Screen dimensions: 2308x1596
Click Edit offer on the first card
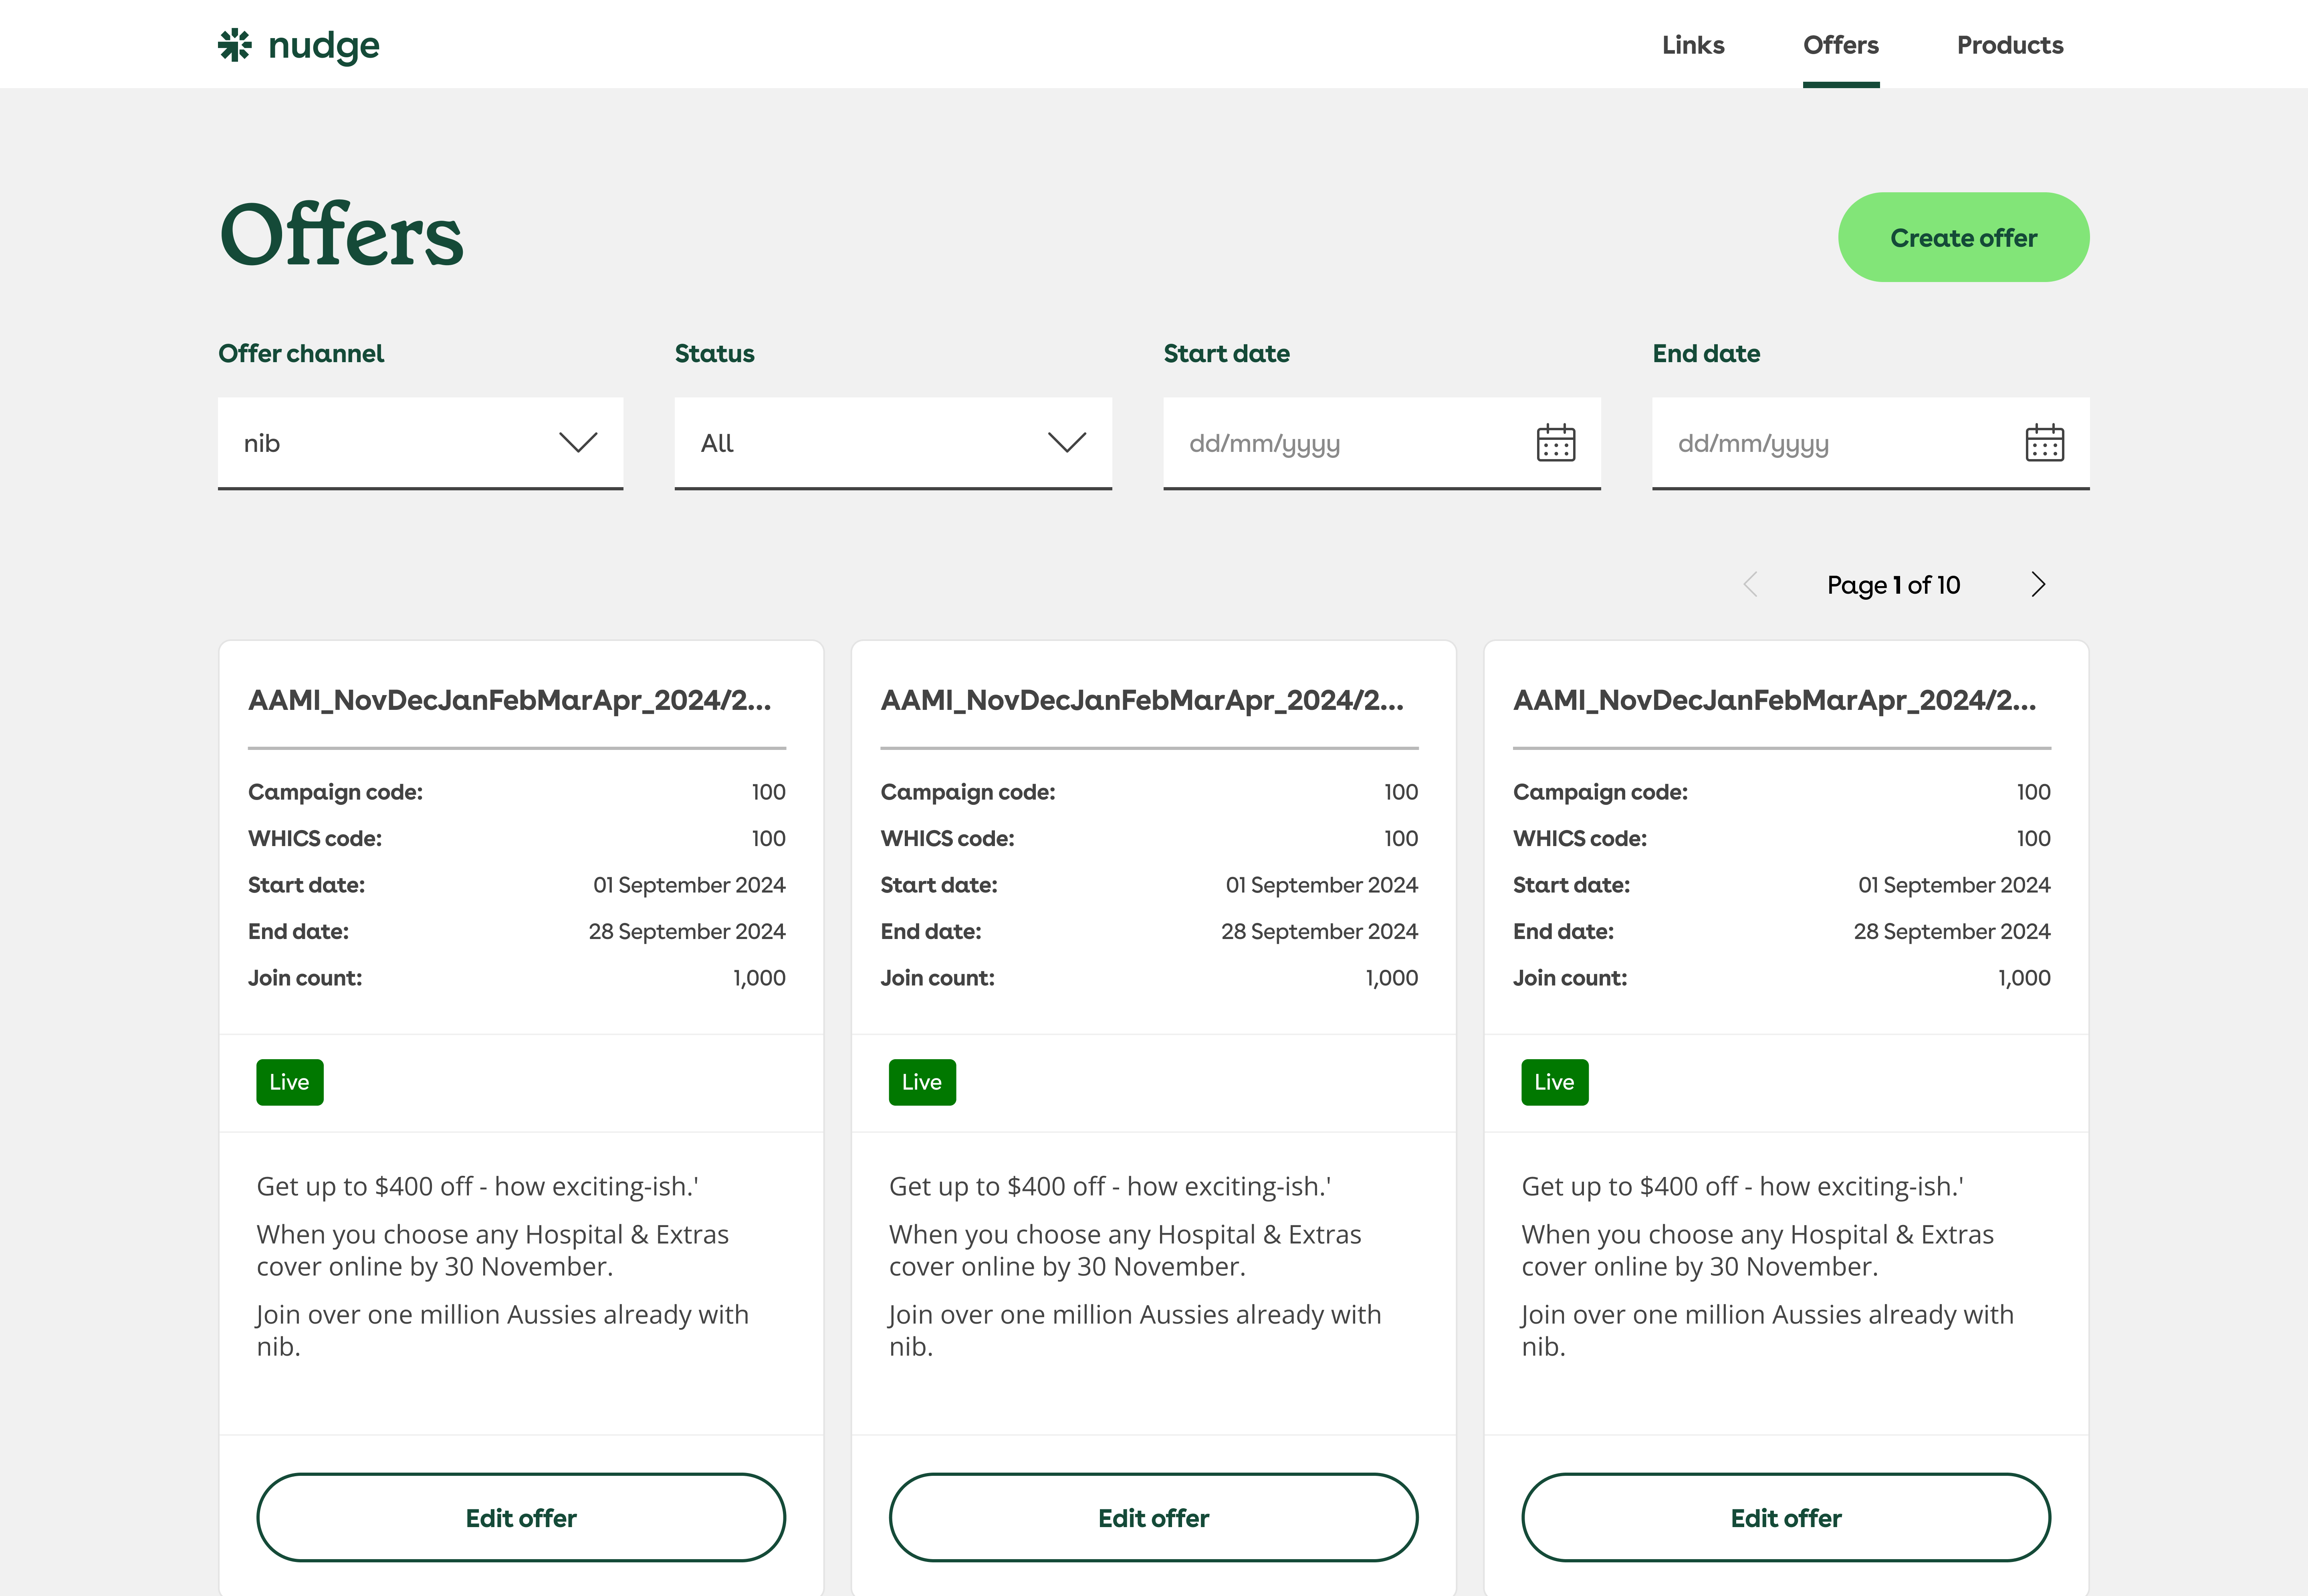(520, 1517)
